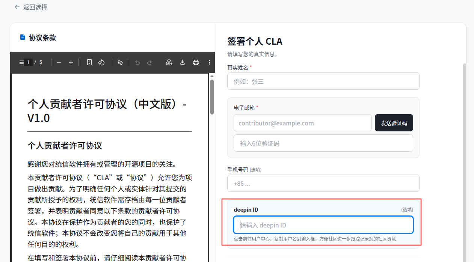This screenshot has height=262, width=474.
Task: Click the deepin ID hint about 用户中心
Action: [315, 239]
